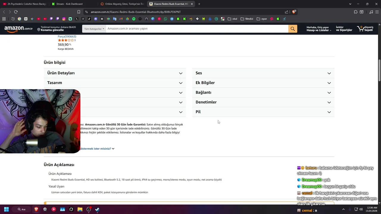Screen dimensions: 381x214
Task: Toggle the browser sidebar panel icon
Action: [x=362, y=12]
